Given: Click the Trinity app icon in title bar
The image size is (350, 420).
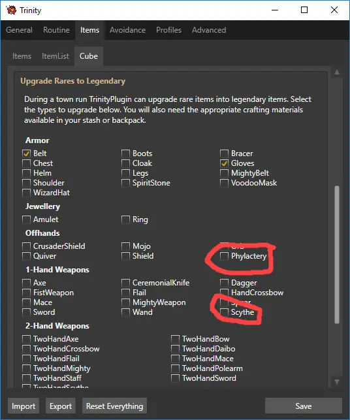Looking at the screenshot, I should click(x=11, y=10).
